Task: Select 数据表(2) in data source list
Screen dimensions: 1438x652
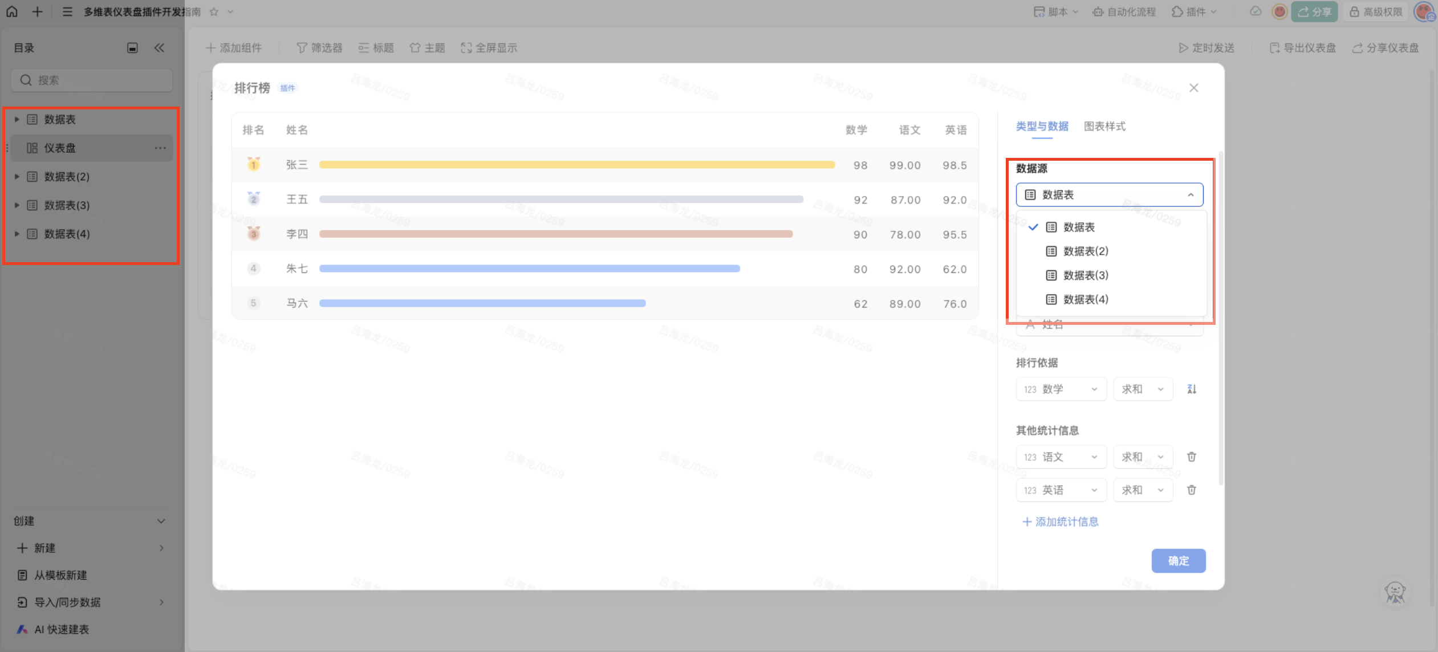Action: point(1085,251)
